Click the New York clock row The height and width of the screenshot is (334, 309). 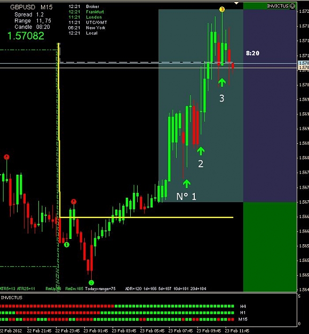click(x=86, y=28)
